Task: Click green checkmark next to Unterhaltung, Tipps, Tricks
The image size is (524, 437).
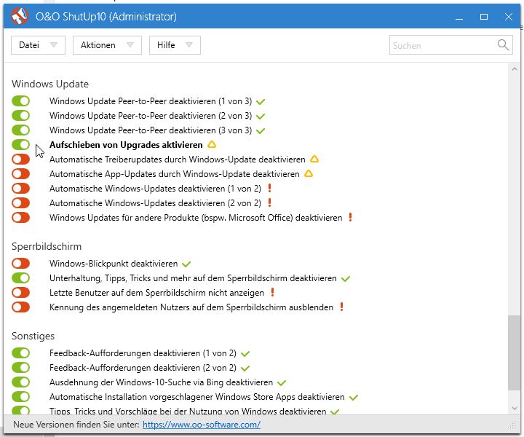Action: 346,278
